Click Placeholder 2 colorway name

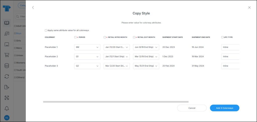pos(51,56)
